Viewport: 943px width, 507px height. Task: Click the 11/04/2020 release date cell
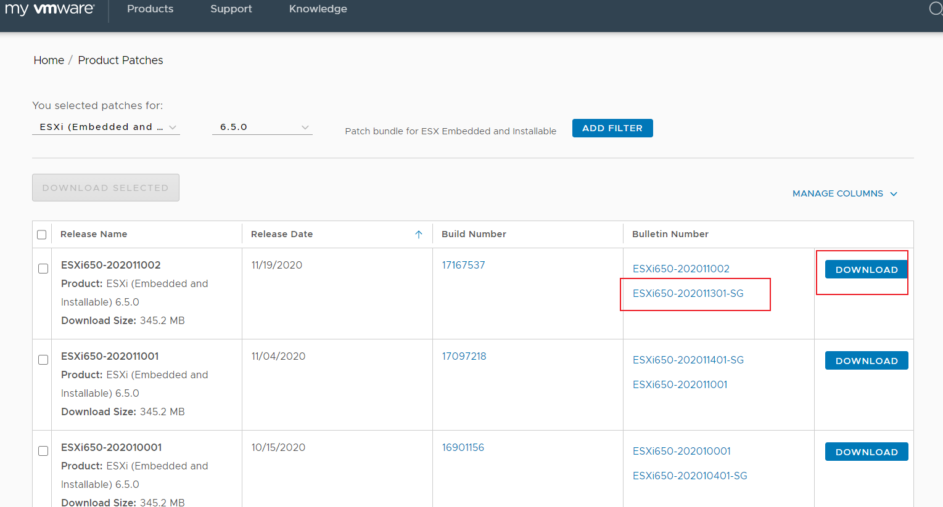[x=278, y=356]
